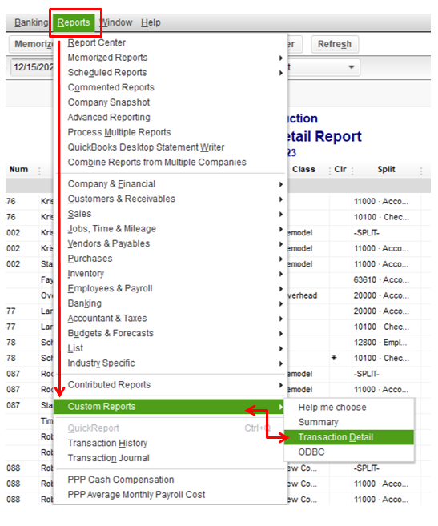Expand Employees & Payroll submenu
Image resolution: width=438 pixels, height=526 pixels.
(x=171, y=288)
